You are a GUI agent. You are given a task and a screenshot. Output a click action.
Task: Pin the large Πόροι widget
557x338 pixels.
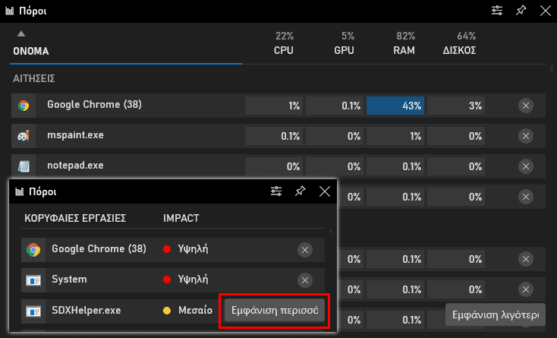point(521,11)
